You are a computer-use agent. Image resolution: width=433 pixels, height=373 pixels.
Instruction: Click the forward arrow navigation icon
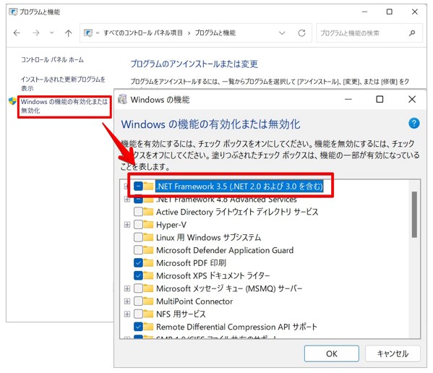[x=36, y=33]
